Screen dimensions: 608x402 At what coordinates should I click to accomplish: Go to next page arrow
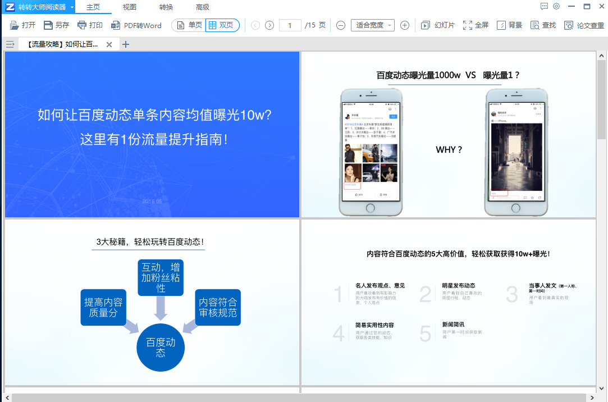click(269, 25)
